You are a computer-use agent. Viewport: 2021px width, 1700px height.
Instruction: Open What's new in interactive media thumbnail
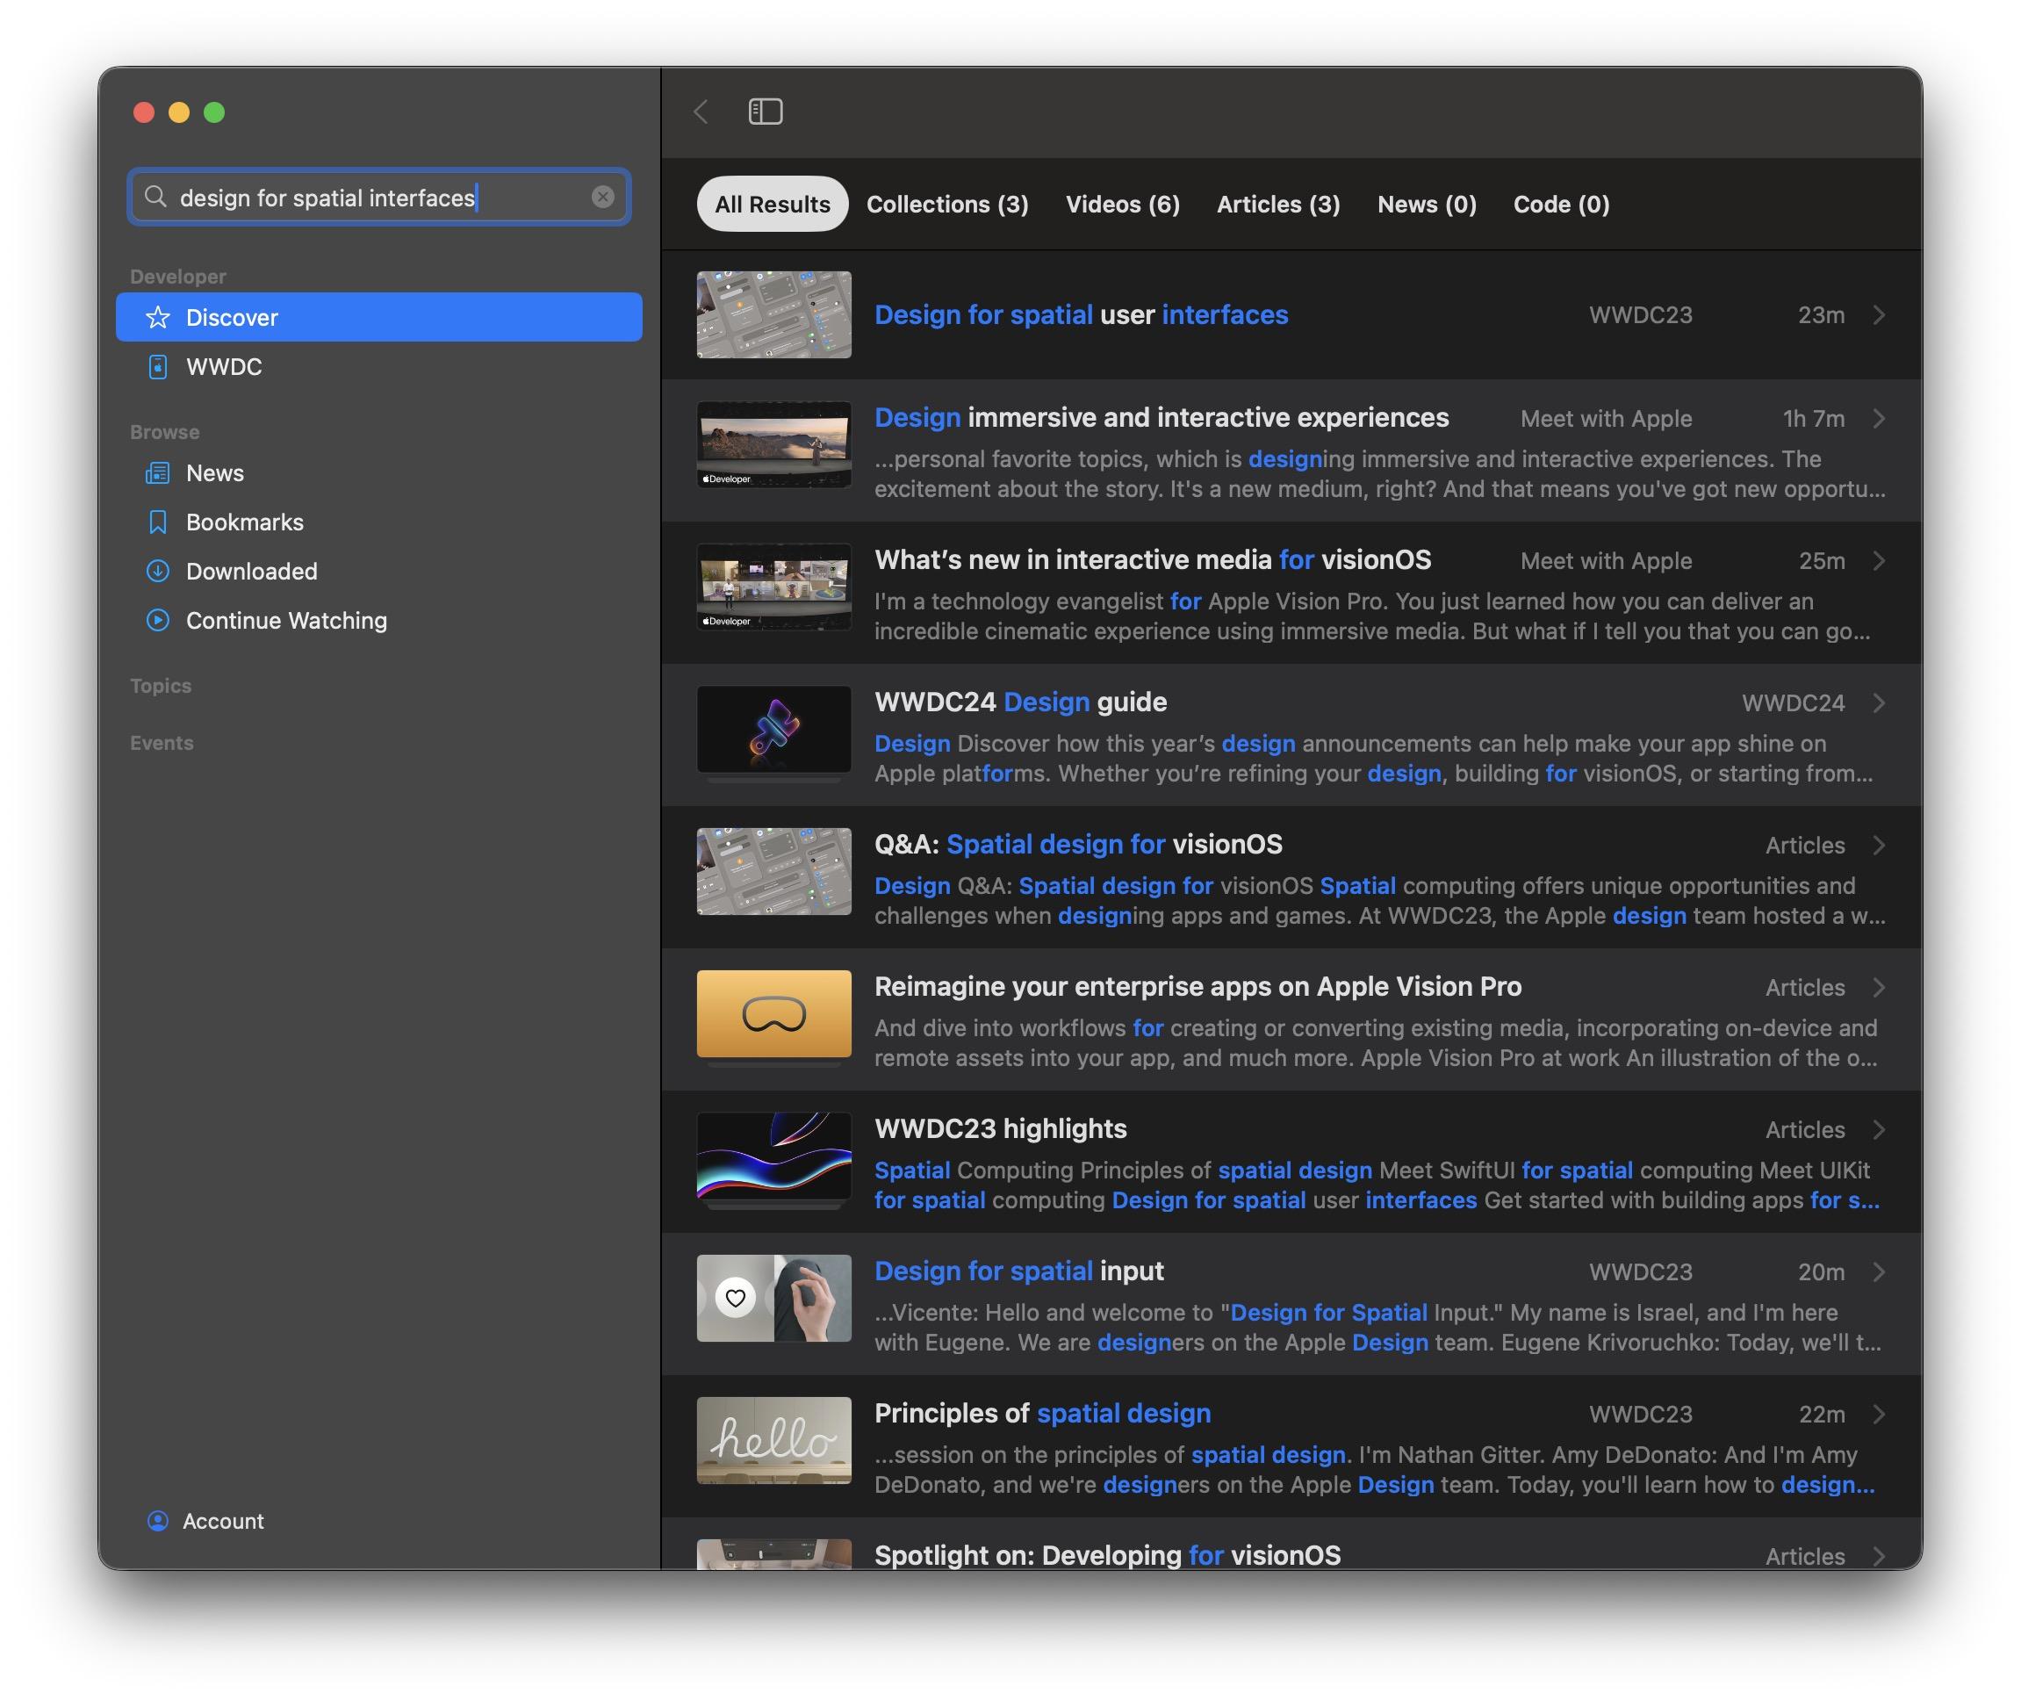point(774,587)
